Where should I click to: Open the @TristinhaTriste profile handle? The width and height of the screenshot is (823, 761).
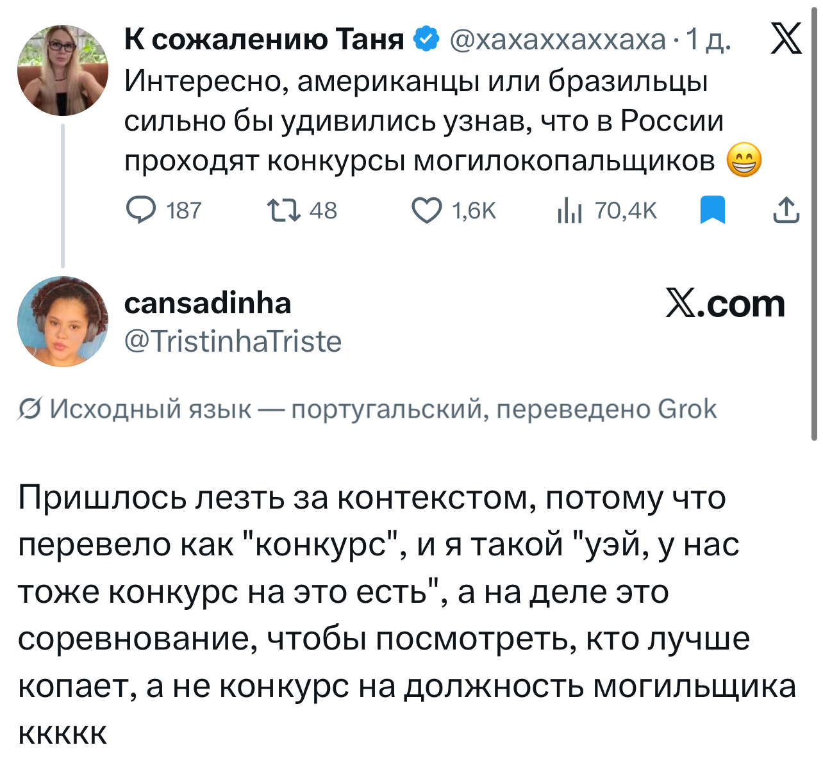click(233, 341)
